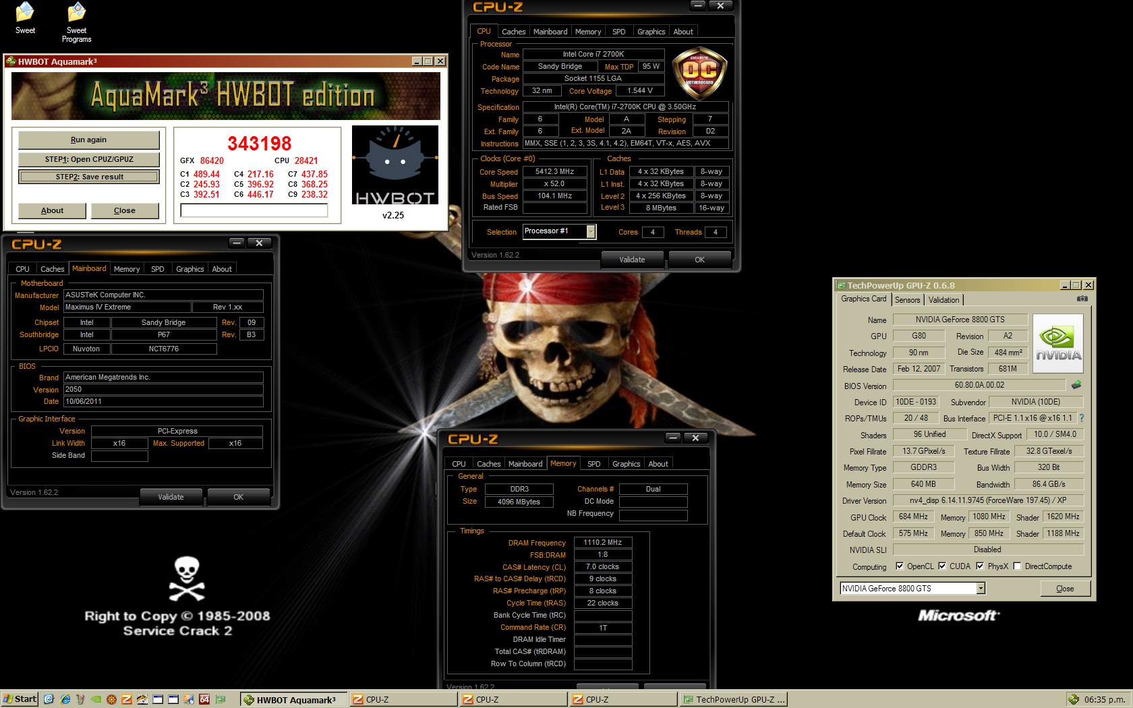The image size is (1133, 708).
Task: Open the Validation tab in GPU-Z
Action: pyautogui.click(x=943, y=300)
